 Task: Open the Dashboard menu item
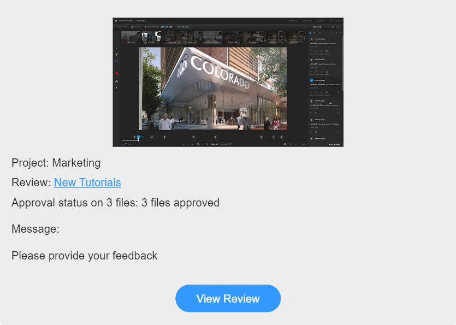[x=294, y=20]
